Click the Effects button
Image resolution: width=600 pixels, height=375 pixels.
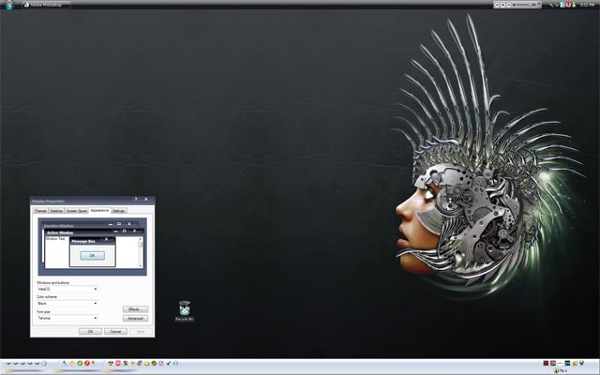135,308
